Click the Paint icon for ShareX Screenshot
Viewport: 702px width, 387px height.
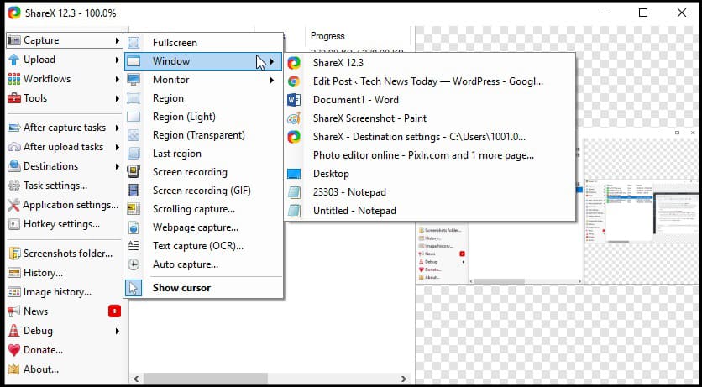click(x=294, y=118)
